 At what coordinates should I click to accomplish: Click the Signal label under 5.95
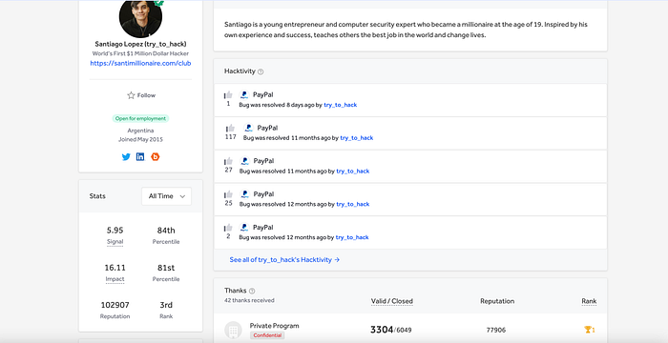coord(115,242)
